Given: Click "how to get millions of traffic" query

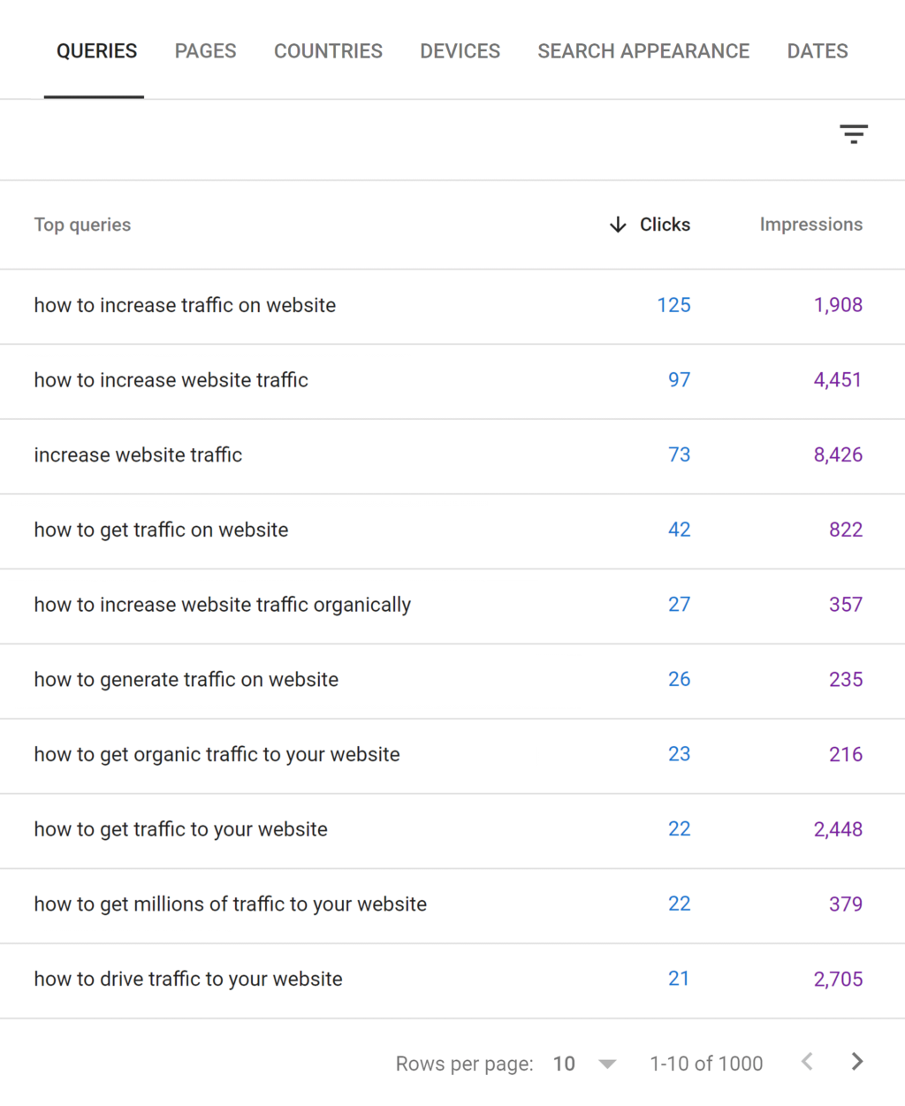Looking at the screenshot, I should click(x=230, y=904).
